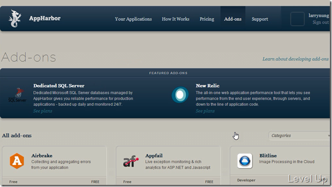Click the New Relic logo icon
Viewport: 332px width, 187px height.
point(180,95)
